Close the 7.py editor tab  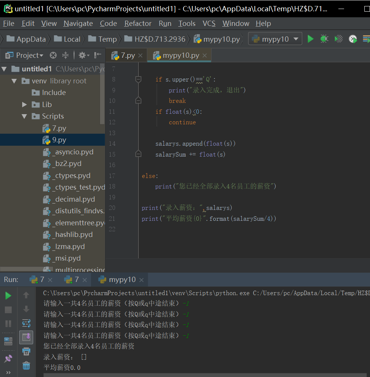[141, 56]
